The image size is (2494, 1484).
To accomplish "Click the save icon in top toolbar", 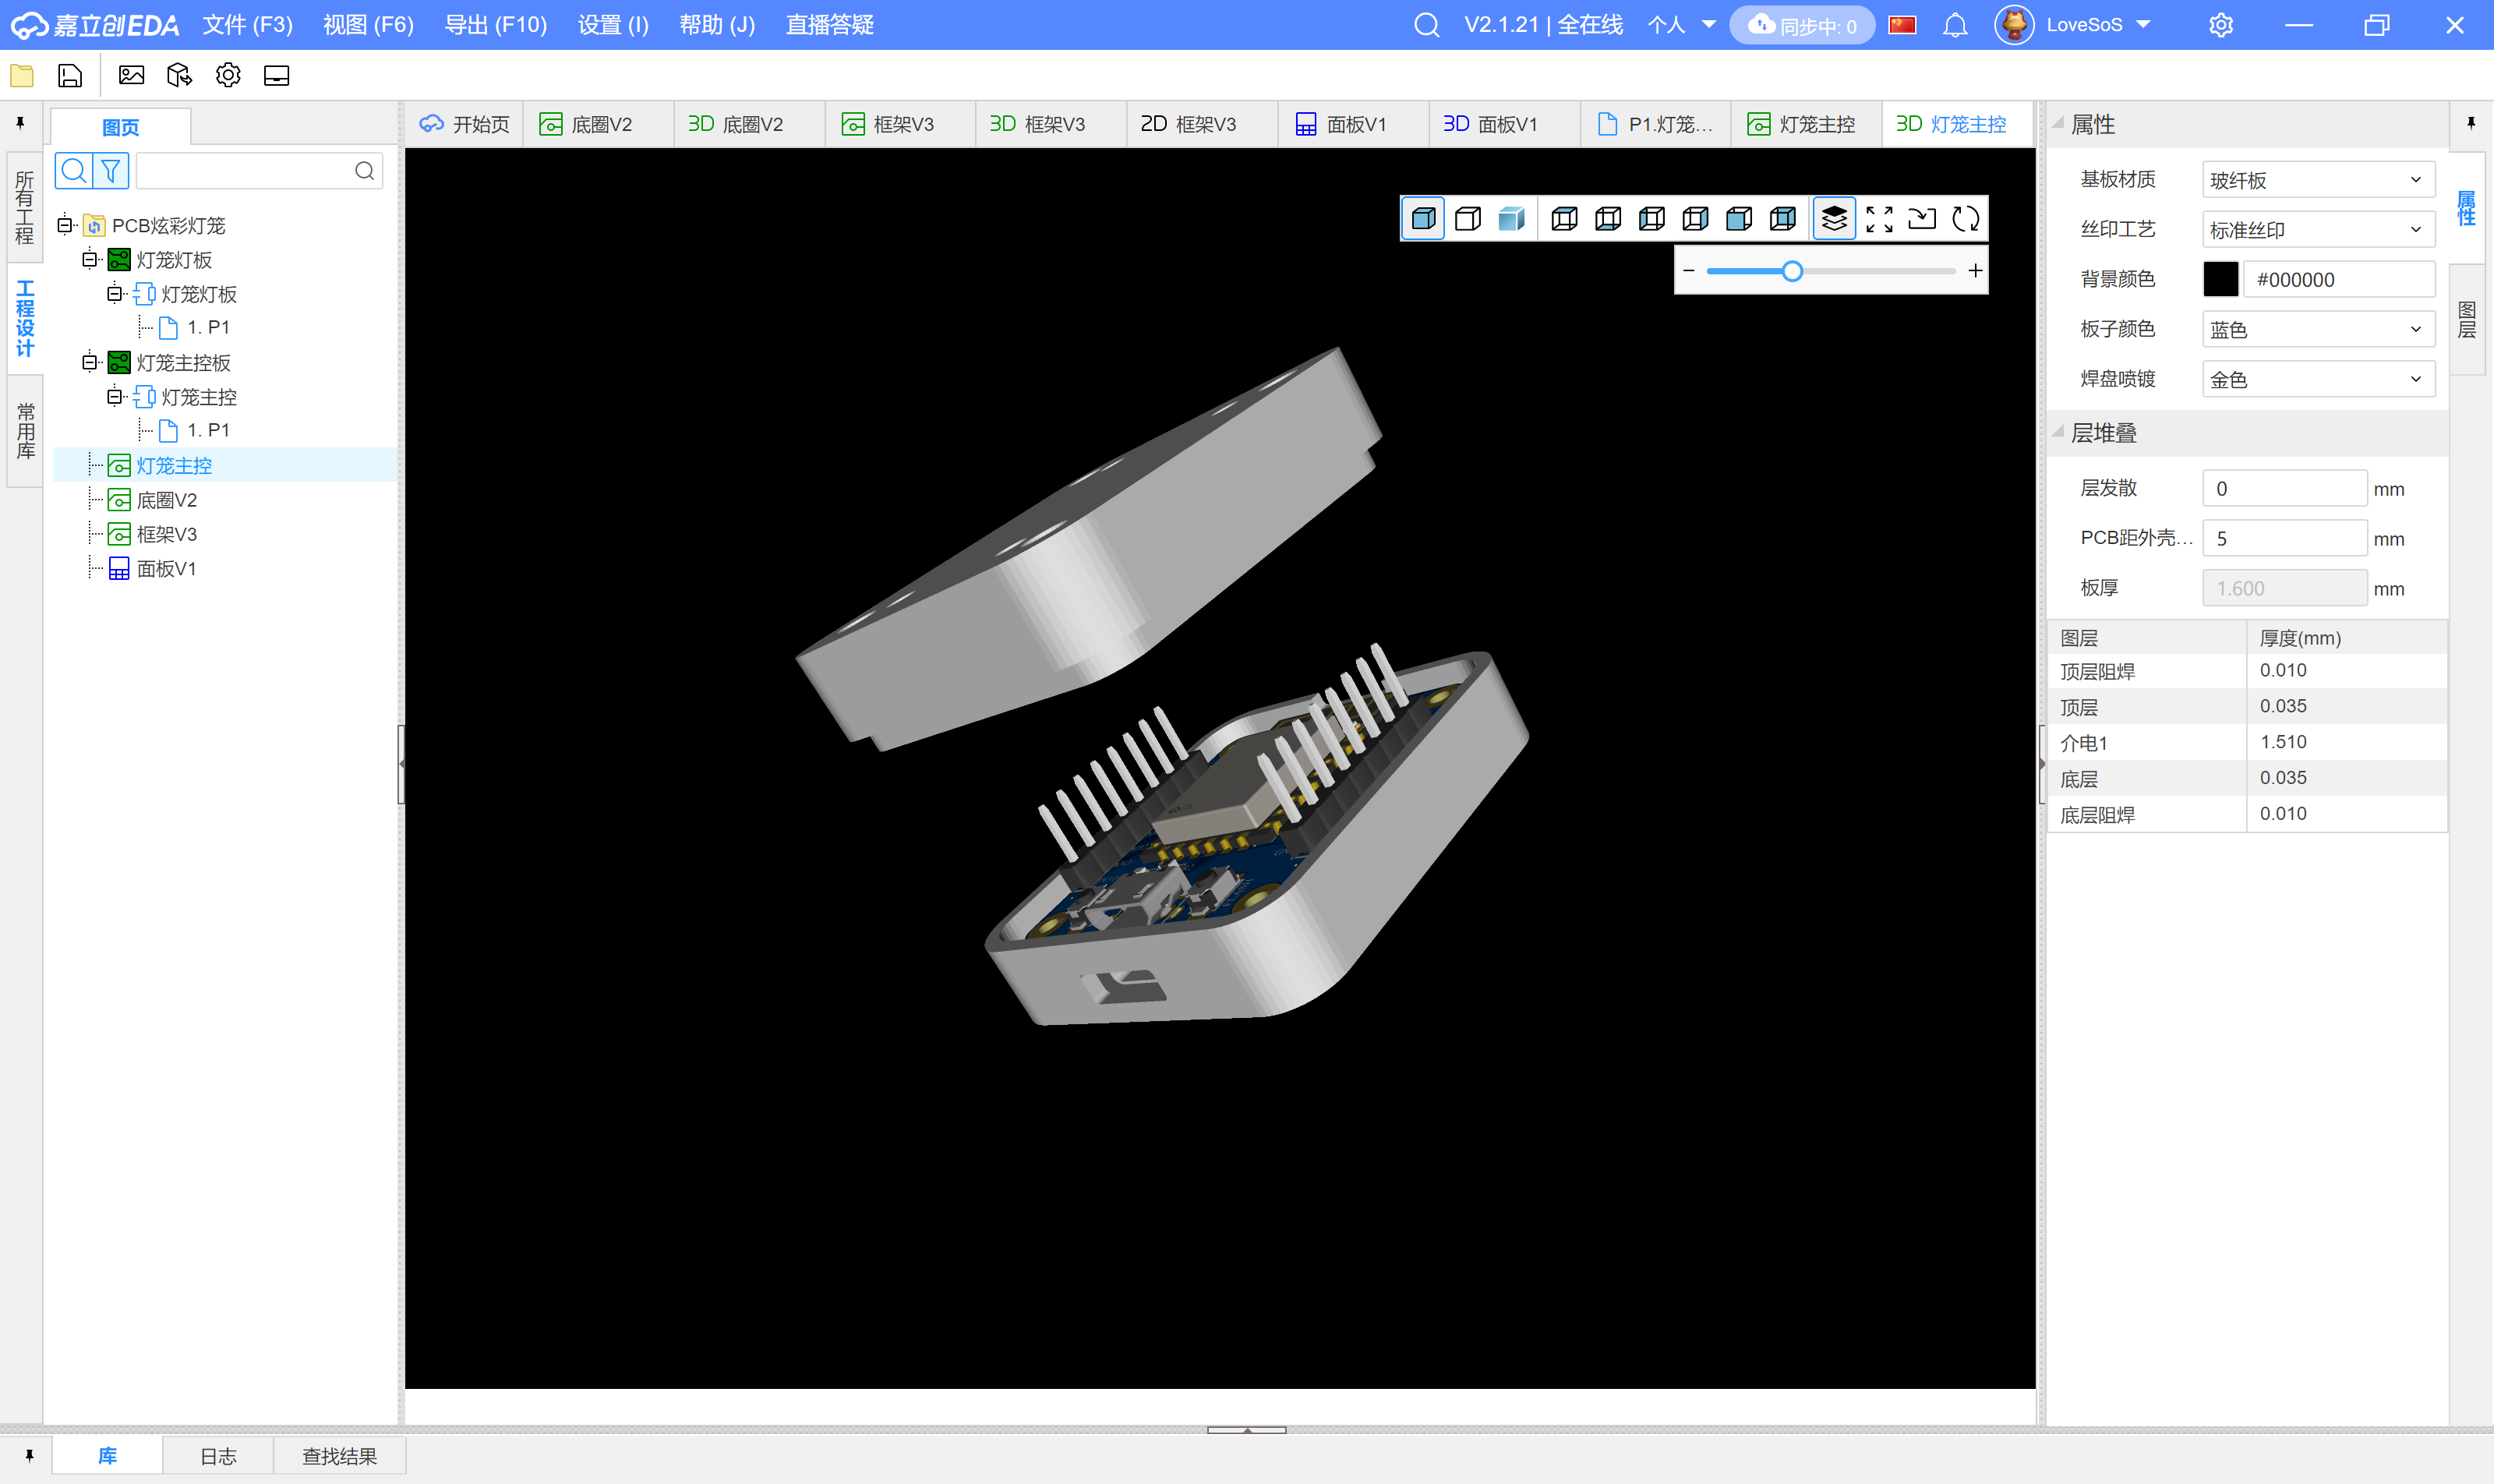I will tap(70, 75).
